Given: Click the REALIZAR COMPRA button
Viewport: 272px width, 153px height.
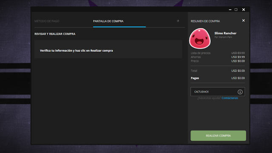Looking at the screenshot, I should point(218,136).
